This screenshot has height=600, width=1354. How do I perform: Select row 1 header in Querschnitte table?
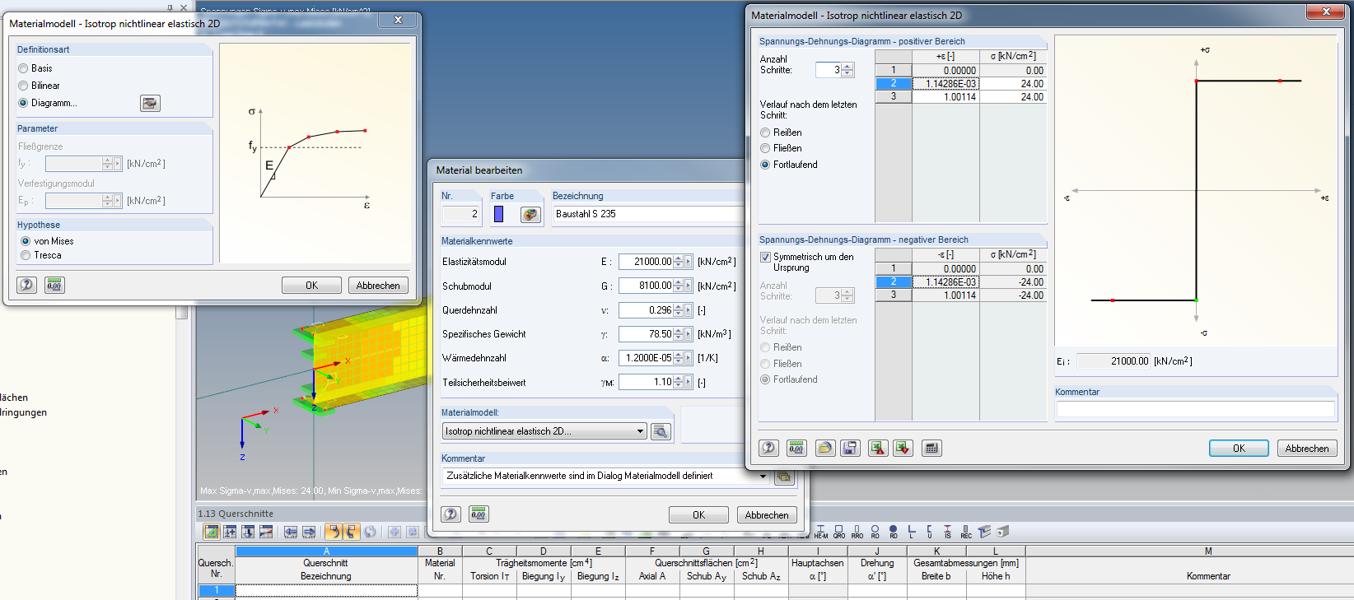tap(217, 590)
